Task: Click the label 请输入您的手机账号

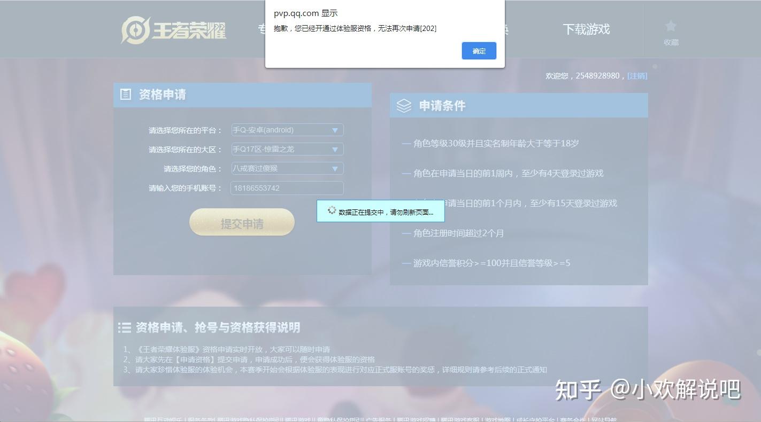Action: 185,188
